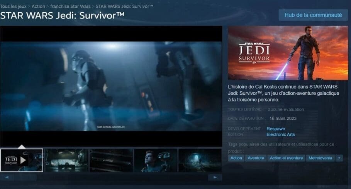Open publisher Electronic Arts link

(x=280, y=135)
